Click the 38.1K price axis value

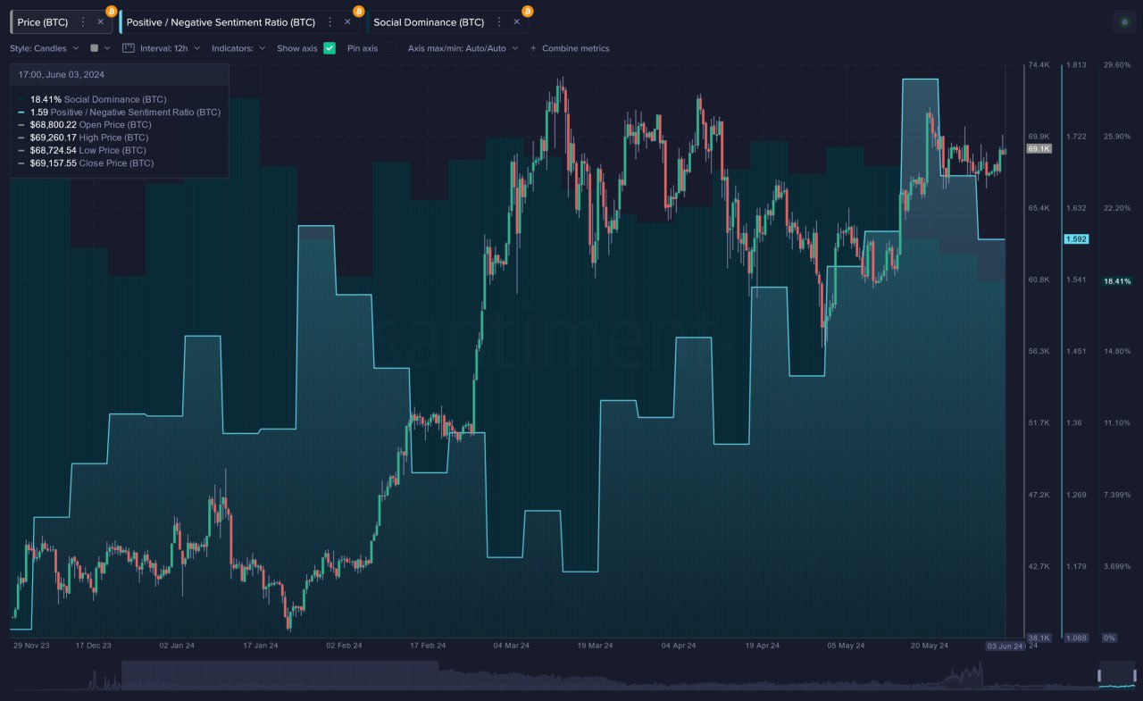(1039, 638)
